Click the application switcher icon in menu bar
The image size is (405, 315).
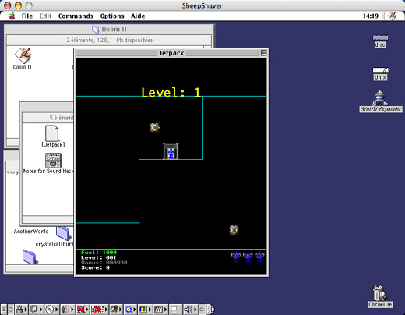pyautogui.click(x=392, y=16)
